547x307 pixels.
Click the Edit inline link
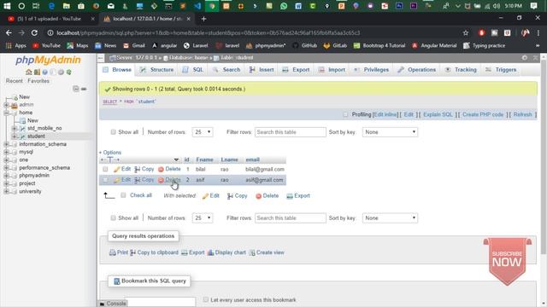click(385, 114)
